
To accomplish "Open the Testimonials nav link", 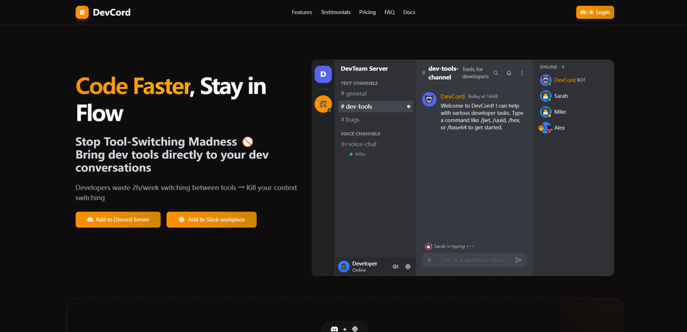I will (336, 12).
